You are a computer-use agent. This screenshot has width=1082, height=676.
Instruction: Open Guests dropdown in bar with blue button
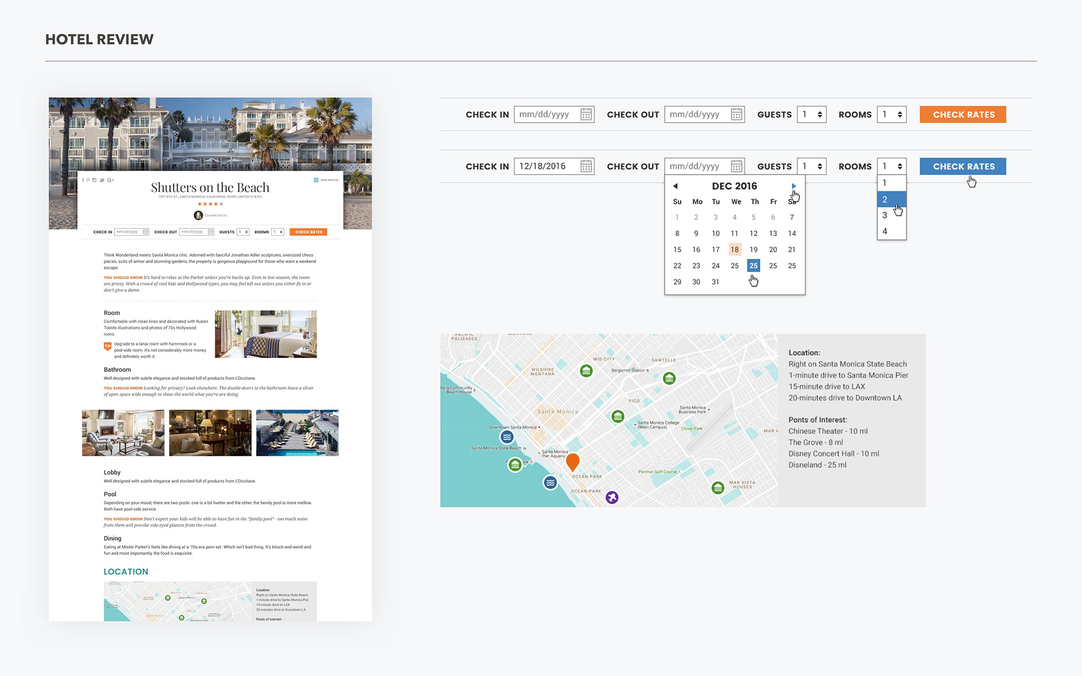(812, 166)
